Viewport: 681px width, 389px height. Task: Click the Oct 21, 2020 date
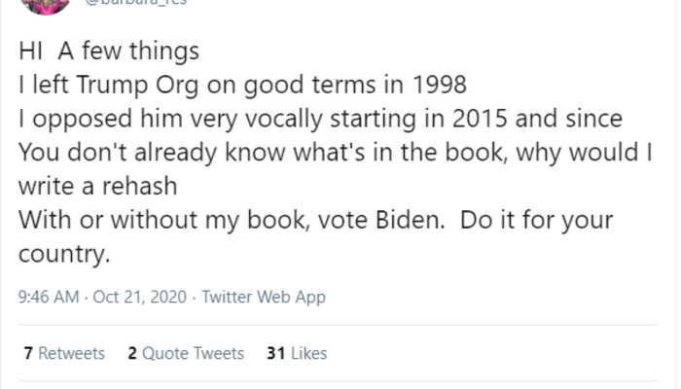pyautogui.click(x=133, y=298)
